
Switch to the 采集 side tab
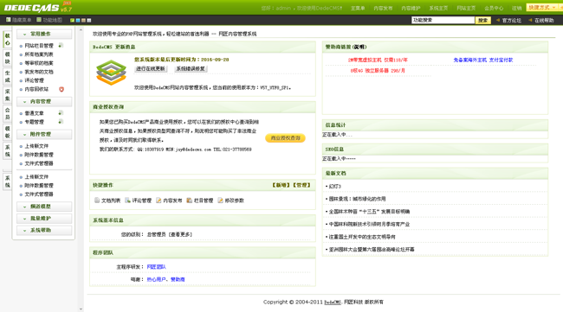pos(8,95)
